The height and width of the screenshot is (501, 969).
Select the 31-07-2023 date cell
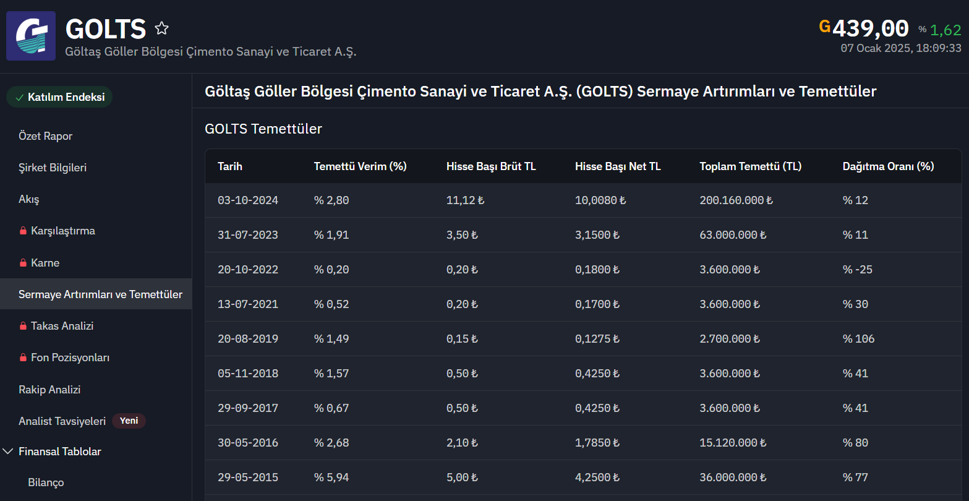click(x=248, y=235)
